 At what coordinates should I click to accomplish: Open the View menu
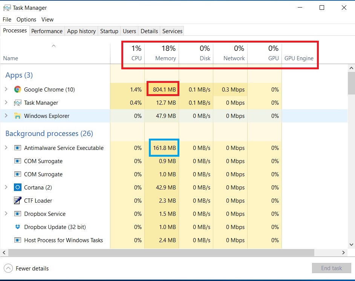pos(47,20)
